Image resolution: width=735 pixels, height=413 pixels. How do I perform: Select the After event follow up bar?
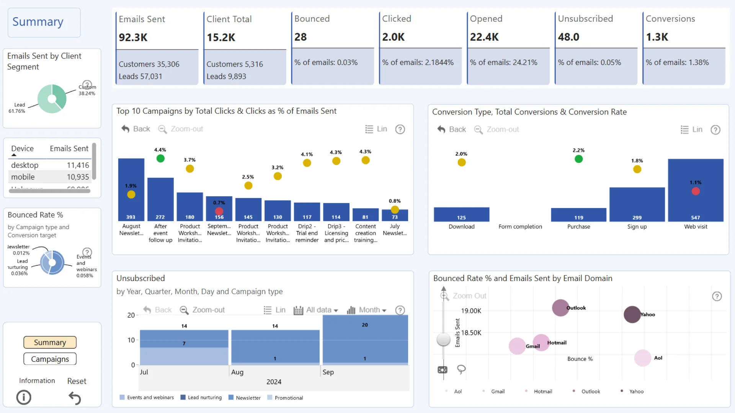[x=160, y=199]
